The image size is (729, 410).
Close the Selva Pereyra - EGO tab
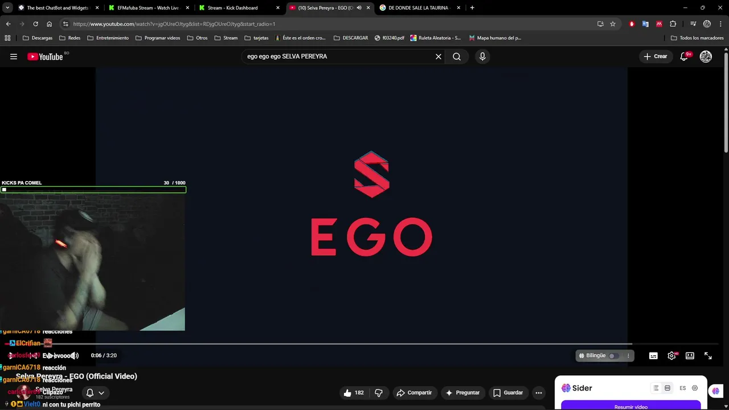click(x=368, y=8)
